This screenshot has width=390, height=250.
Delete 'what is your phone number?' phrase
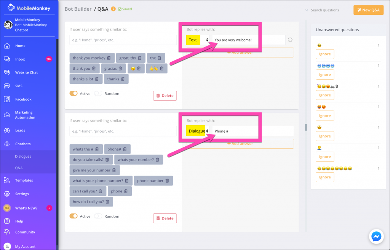(126, 181)
